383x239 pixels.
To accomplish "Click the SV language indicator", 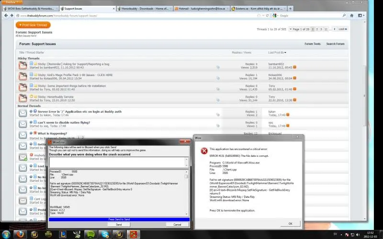I will pyautogui.click(x=335, y=234).
